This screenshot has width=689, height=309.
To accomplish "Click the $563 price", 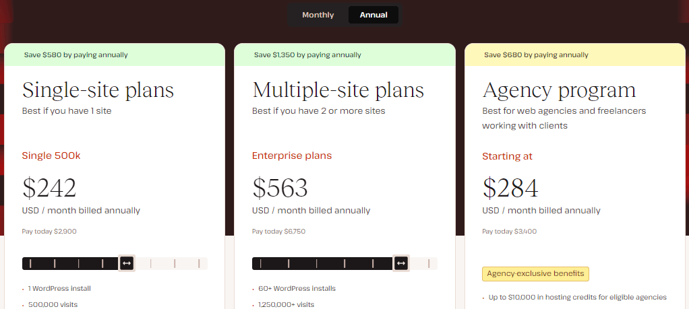I will coord(280,187).
